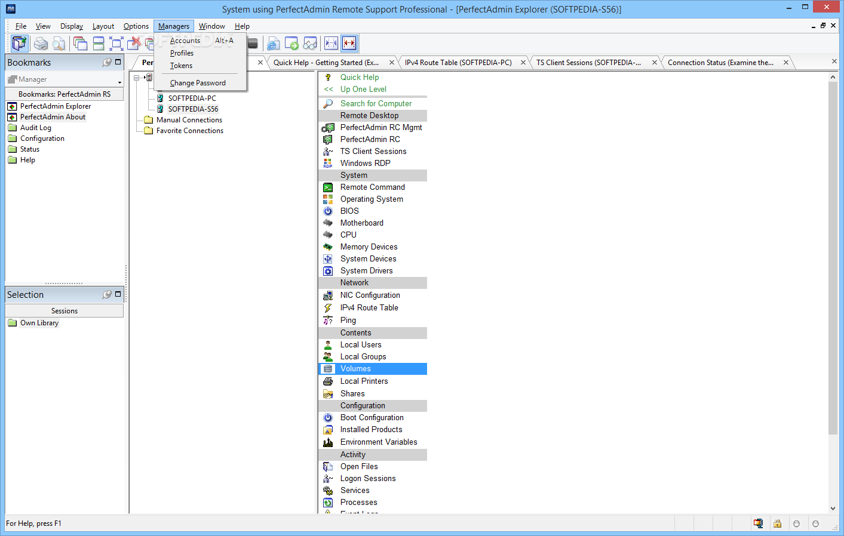Click the dark Stop toolbar button
Viewport: 844px width, 536px height.
click(253, 44)
